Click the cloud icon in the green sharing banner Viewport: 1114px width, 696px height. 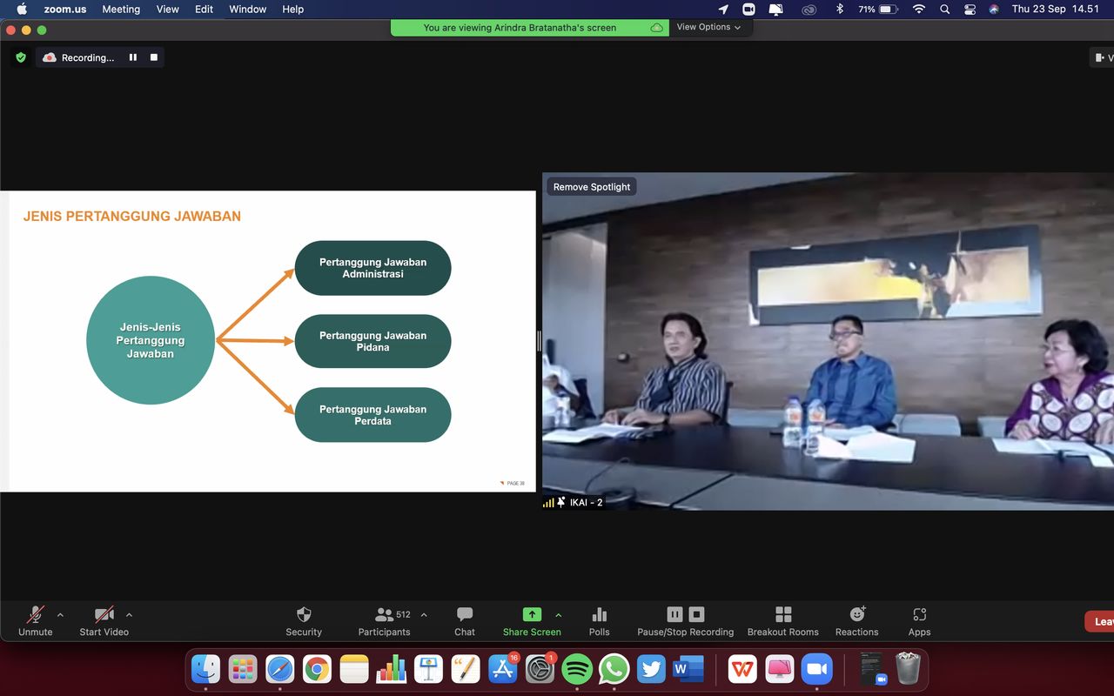[657, 28]
